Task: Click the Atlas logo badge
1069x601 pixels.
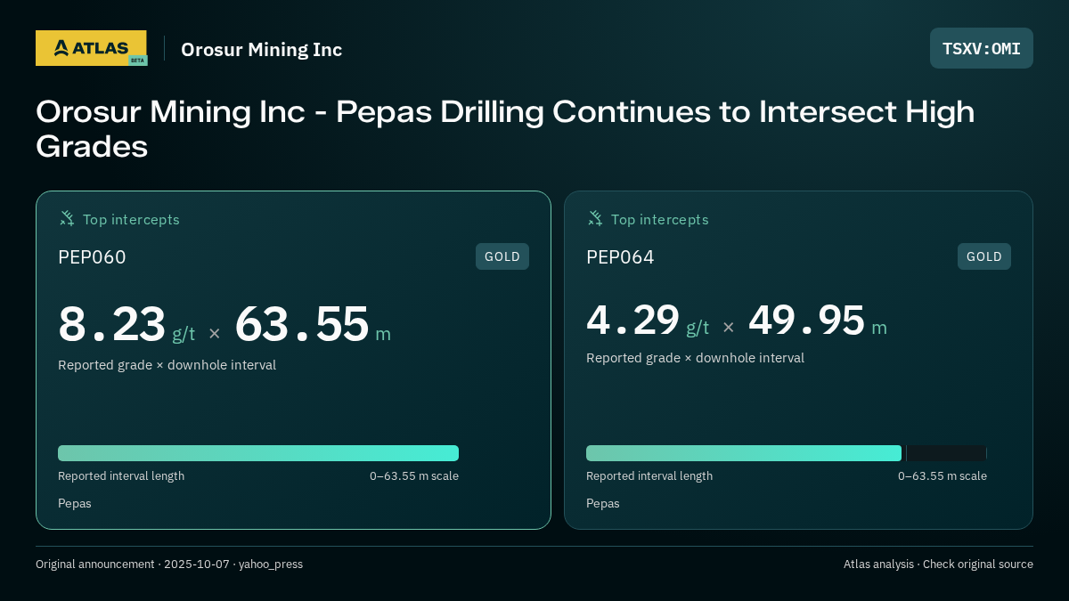Action: 91,48
